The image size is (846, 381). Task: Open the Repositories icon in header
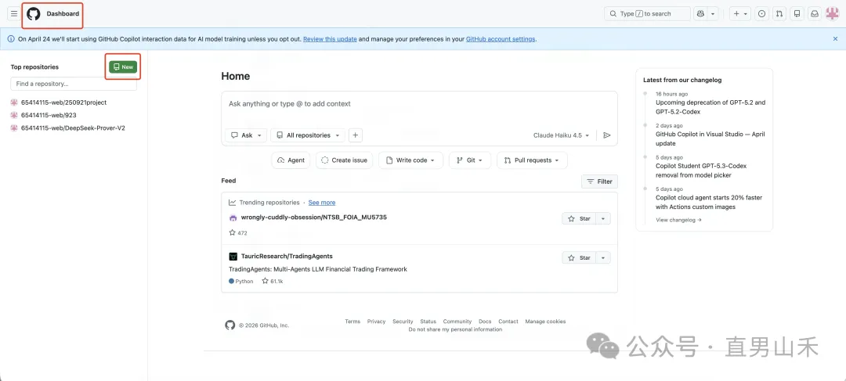pos(797,14)
